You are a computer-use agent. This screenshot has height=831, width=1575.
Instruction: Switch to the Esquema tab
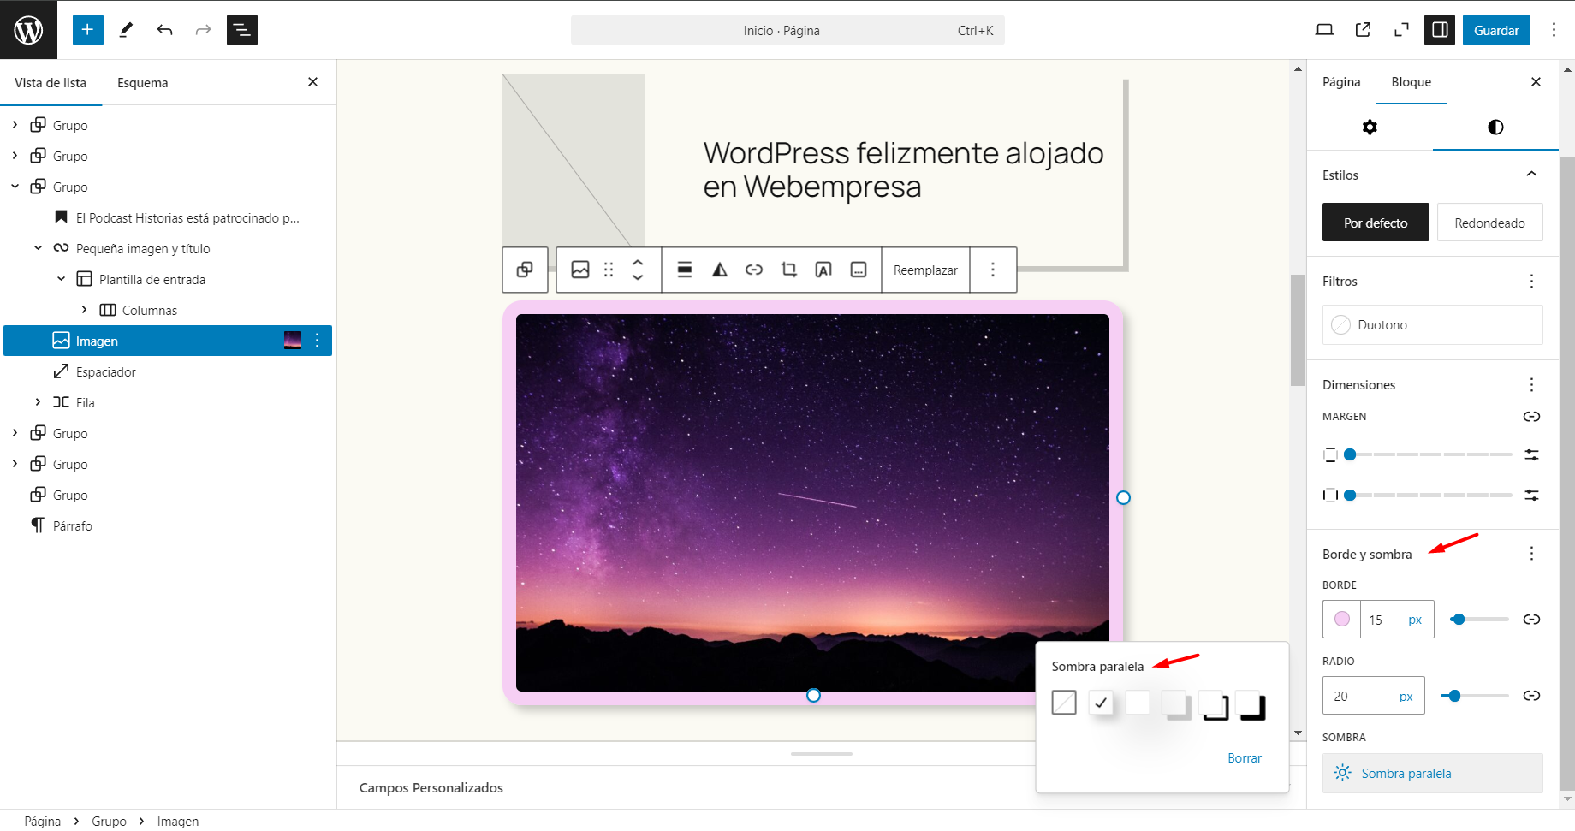[x=143, y=83]
